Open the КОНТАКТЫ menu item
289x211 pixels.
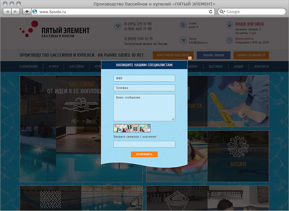(261, 66)
